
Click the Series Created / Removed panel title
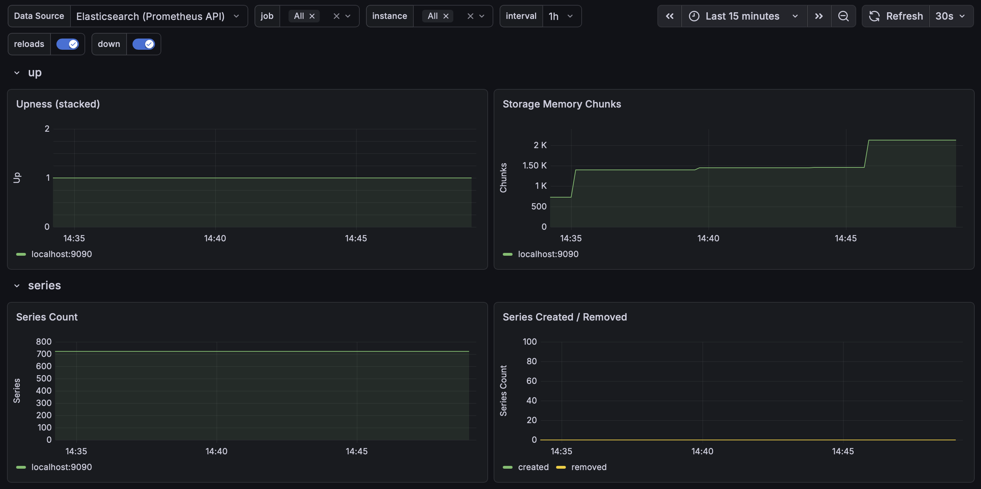click(565, 317)
